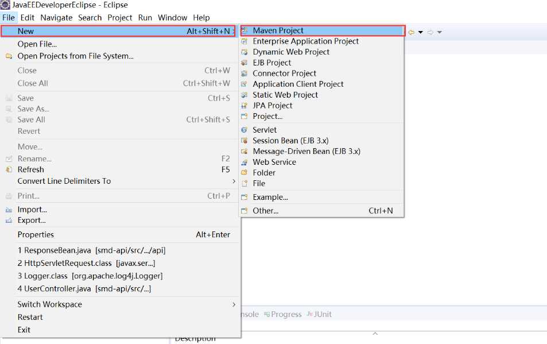Open the Navigate menu

tap(56, 18)
